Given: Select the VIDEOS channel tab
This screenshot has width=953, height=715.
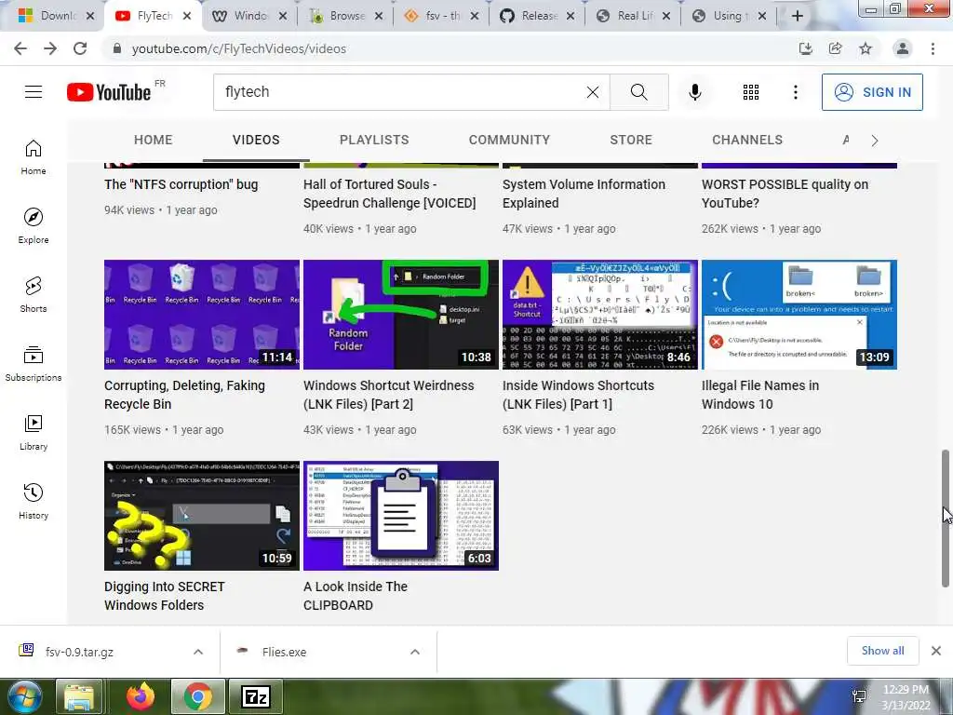Looking at the screenshot, I should [256, 140].
